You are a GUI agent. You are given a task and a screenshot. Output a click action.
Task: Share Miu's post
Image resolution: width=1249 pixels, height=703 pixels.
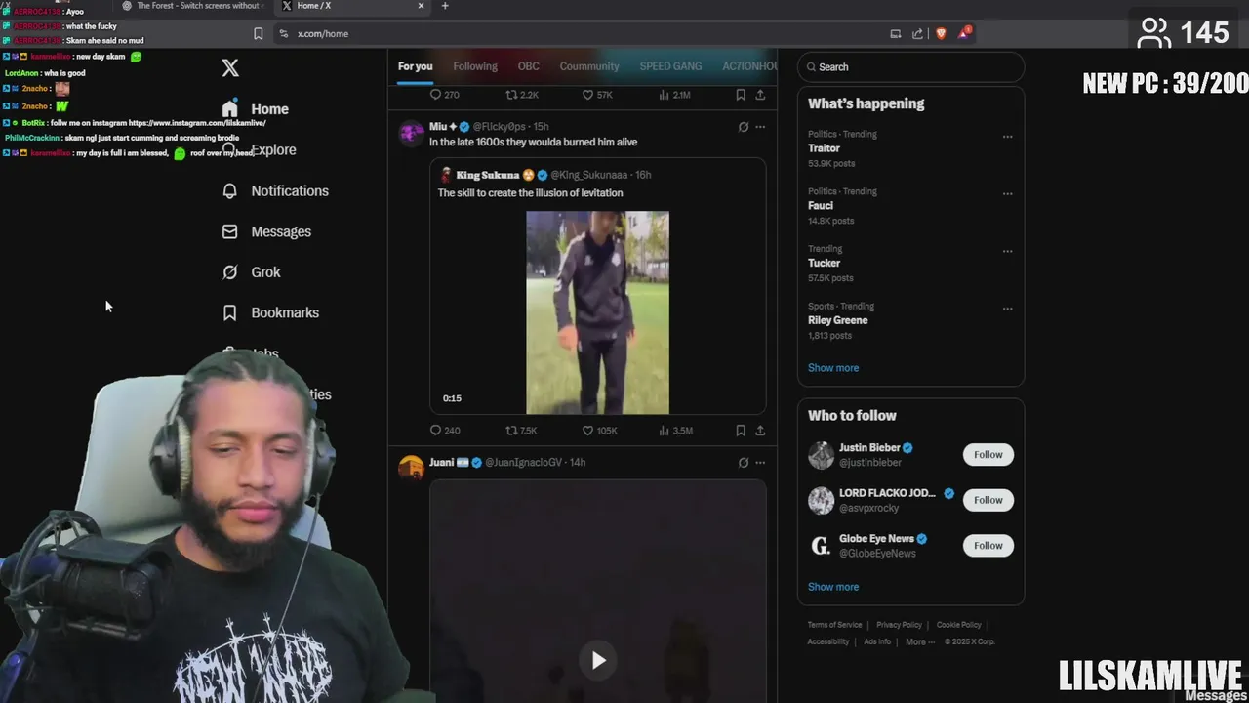760,431
